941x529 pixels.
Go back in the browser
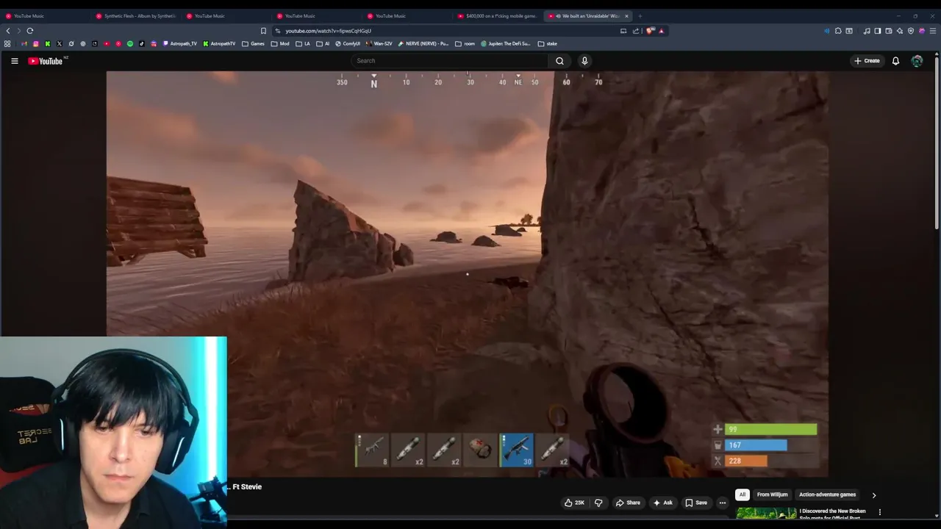[x=8, y=31]
